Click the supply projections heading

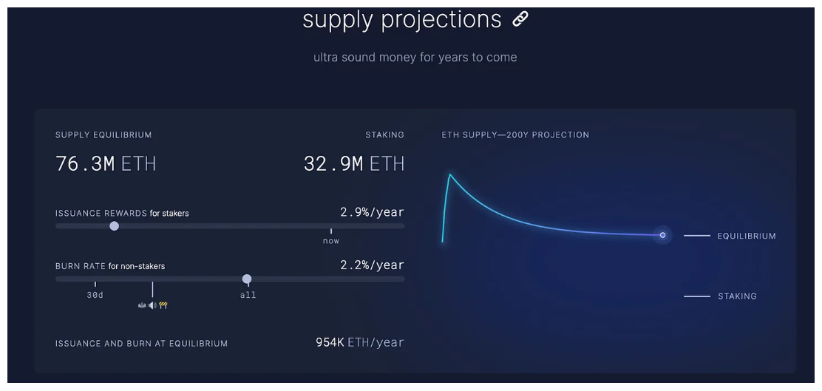click(x=401, y=19)
